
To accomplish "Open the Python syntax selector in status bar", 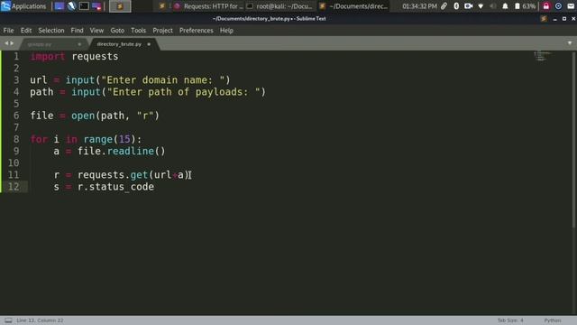I will [553, 320].
